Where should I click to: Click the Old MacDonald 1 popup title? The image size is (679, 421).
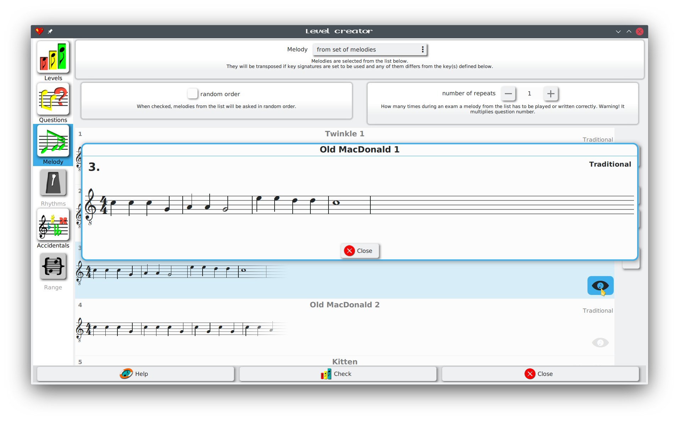[x=359, y=149]
